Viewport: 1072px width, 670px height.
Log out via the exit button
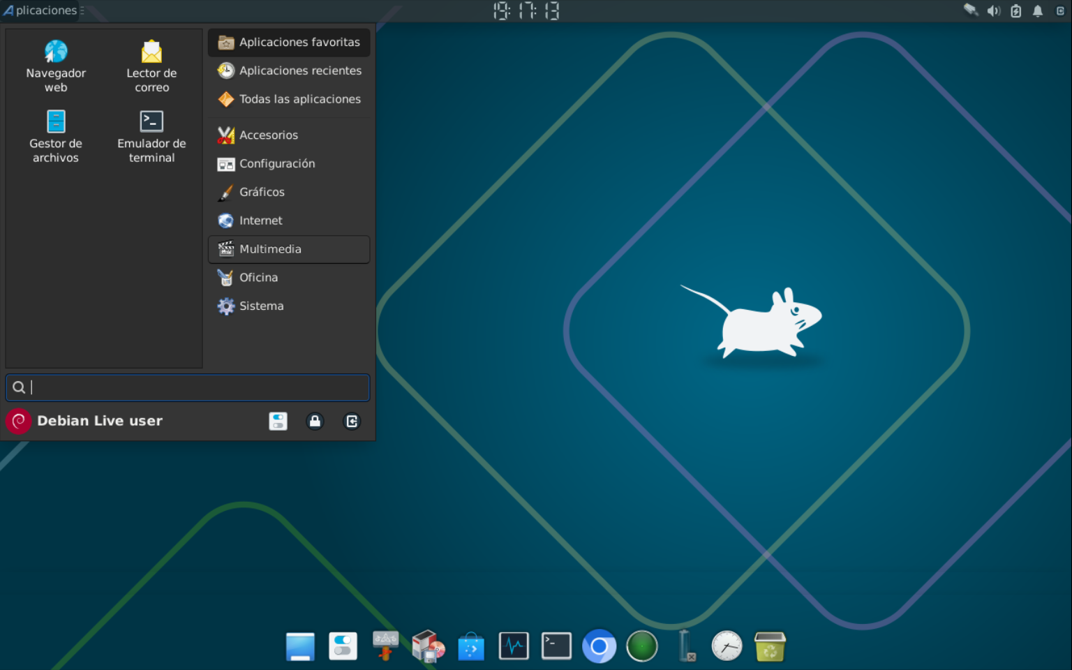point(352,422)
